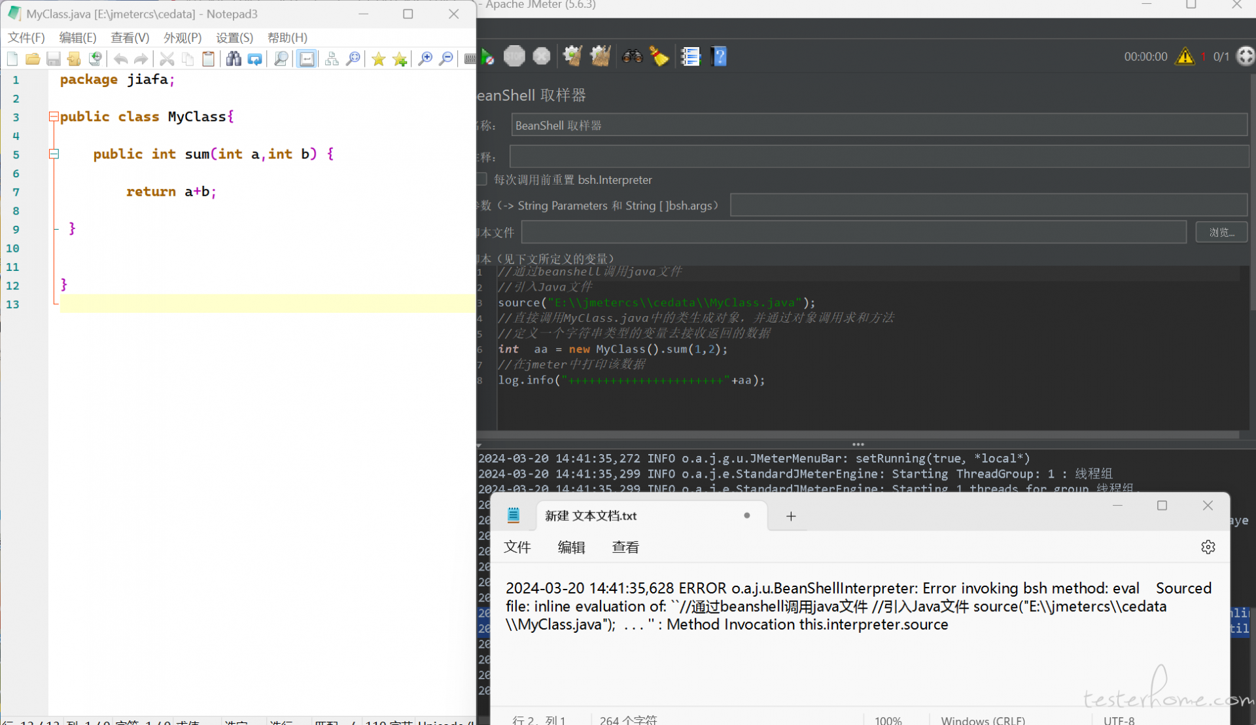Click the Cut scissors icon in Notepad3
Screen dimensions: 1256x725
(x=167, y=59)
